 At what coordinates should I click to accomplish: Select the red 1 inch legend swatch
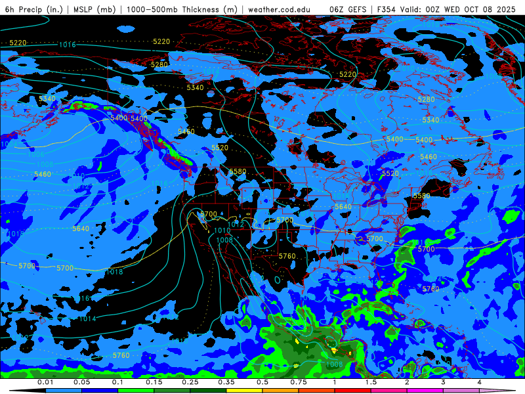click(x=352, y=391)
